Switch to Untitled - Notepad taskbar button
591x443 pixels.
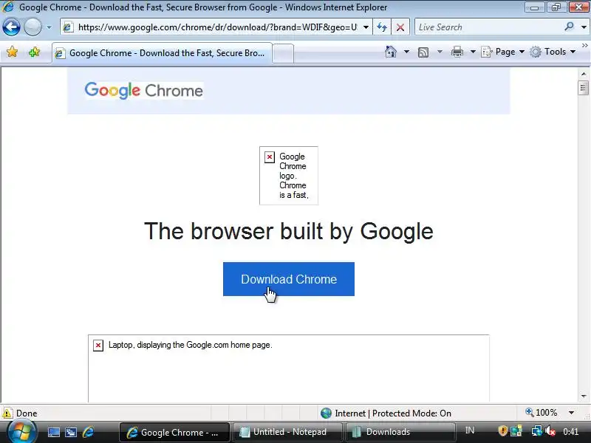pos(287,432)
